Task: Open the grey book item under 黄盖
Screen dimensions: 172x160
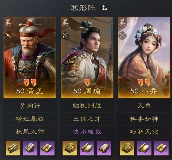Action: click(30, 148)
